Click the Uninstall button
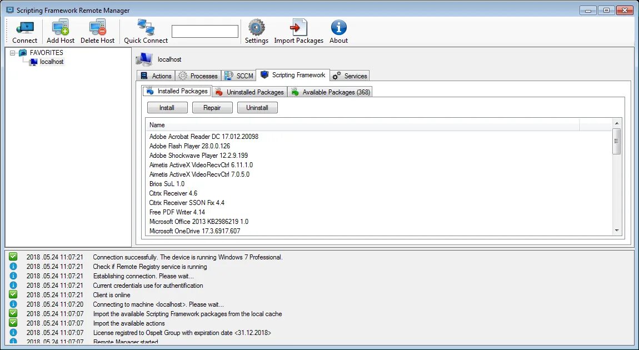The image size is (639, 350). click(x=257, y=108)
